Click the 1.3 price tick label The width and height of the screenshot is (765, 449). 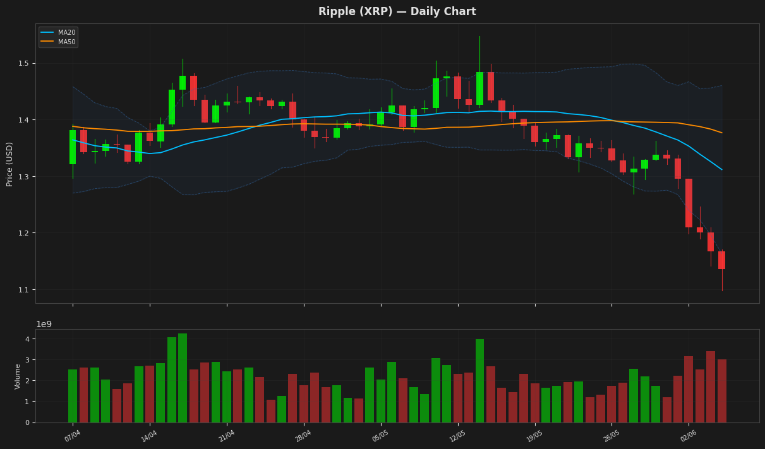[x=25, y=177]
